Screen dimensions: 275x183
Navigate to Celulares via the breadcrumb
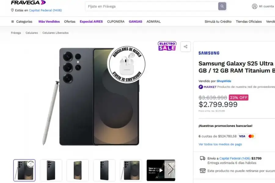(32, 33)
